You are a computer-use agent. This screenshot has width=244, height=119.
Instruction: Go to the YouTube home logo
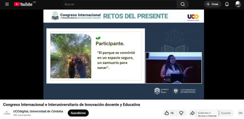coord(23,4)
